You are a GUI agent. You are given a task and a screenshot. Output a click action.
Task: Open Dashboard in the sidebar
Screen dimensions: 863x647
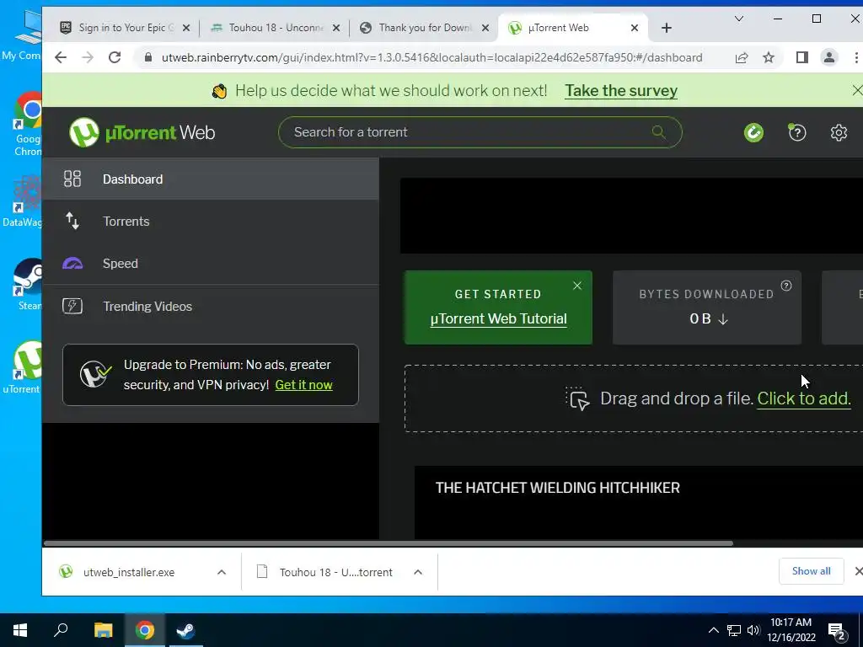tap(210, 179)
